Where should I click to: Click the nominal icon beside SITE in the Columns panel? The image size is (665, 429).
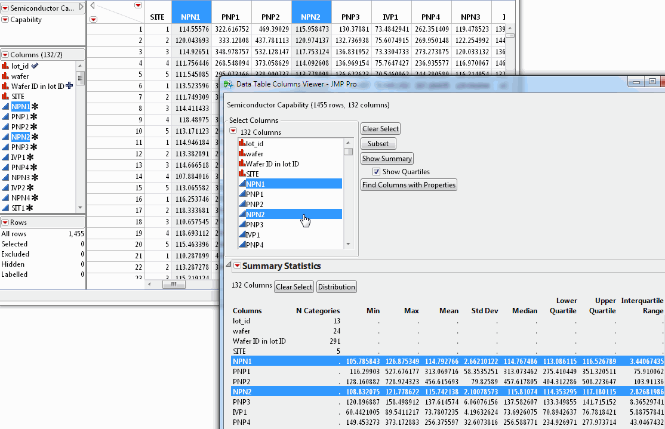click(x=5, y=96)
